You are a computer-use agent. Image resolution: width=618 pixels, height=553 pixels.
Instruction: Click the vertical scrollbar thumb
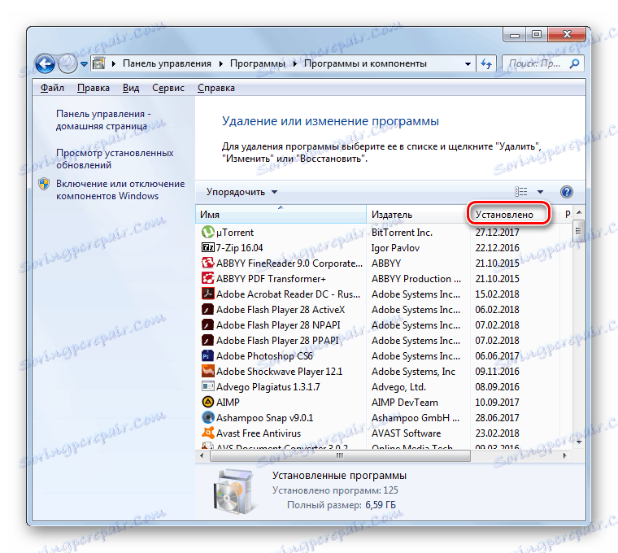coord(578,231)
